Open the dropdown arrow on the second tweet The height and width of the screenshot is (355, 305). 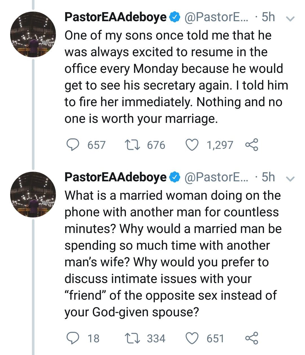[290, 178]
